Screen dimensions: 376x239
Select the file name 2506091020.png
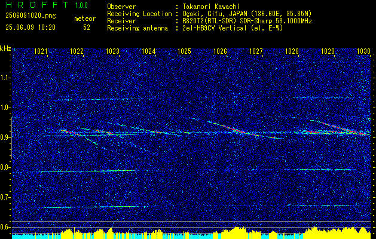(30, 16)
